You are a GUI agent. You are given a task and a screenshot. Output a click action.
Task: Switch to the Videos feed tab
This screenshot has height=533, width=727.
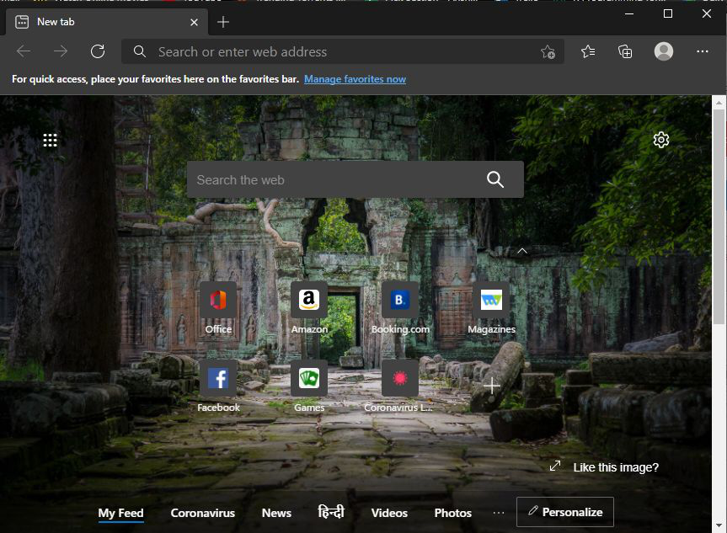(389, 513)
